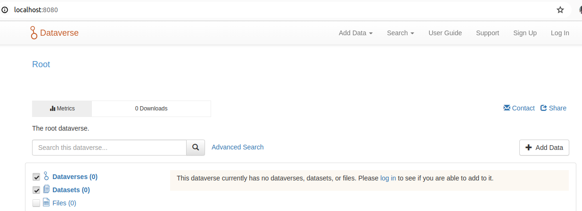Screen dimensions: 582x211
Task: Go to the Support menu item
Action: click(x=487, y=33)
